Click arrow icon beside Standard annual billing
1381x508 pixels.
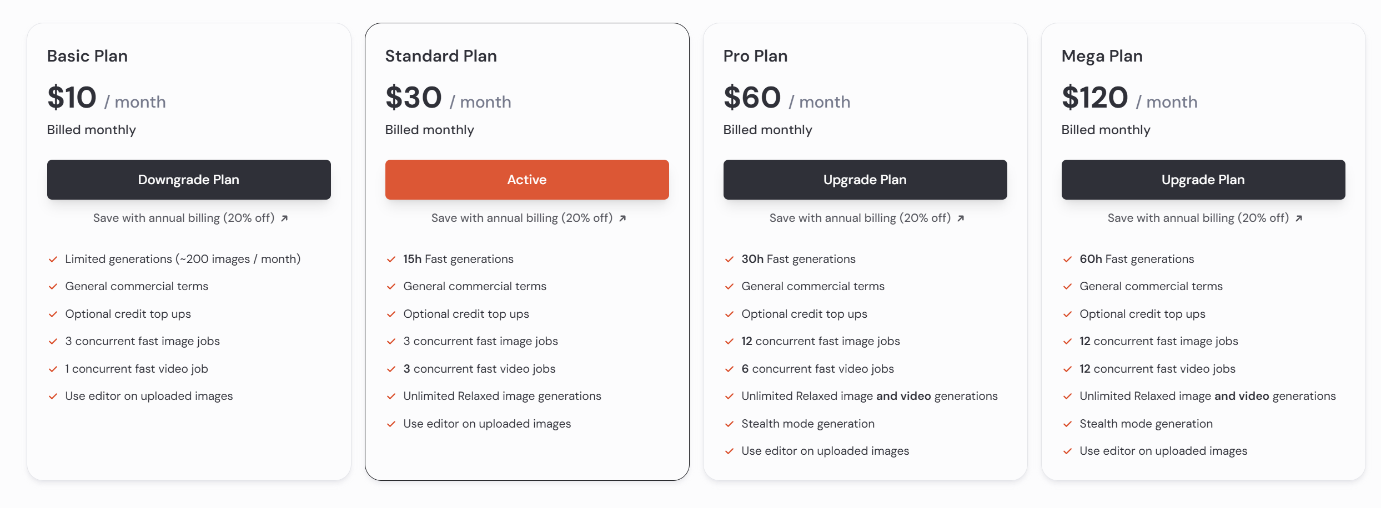[x=622, y=219]
